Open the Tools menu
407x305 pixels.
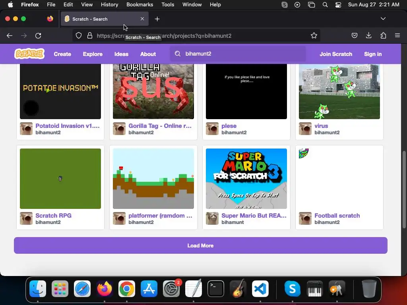(168, 5)
